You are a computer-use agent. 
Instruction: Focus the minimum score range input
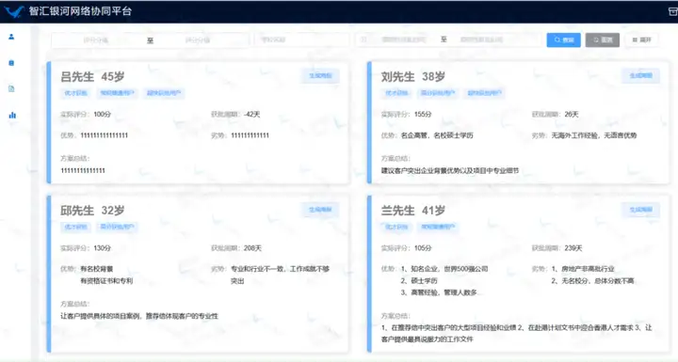[95, 40]
